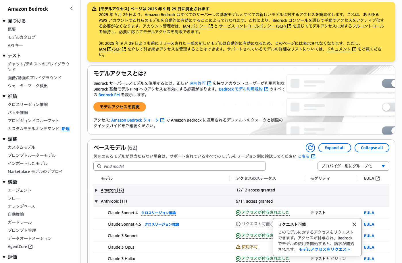The height and width of the screenshot is (263, 402).
Task: Click the Expand all button
Action: 334,147
